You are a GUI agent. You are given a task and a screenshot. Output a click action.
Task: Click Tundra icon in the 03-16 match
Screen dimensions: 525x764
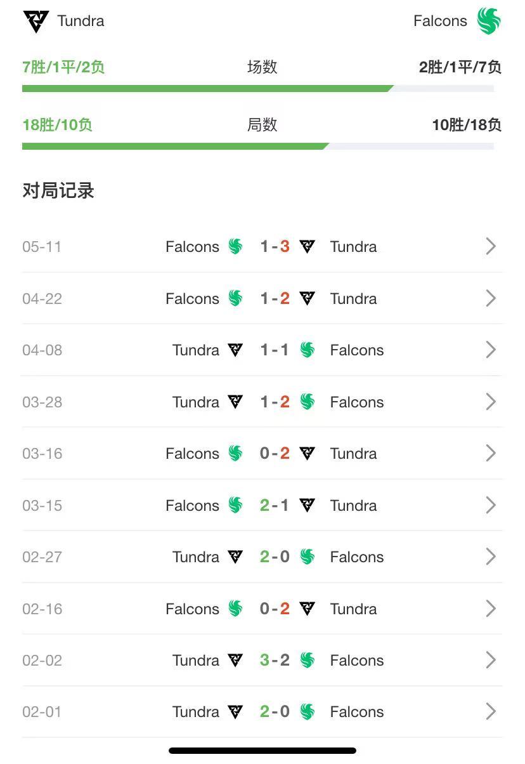click(308, 454)
